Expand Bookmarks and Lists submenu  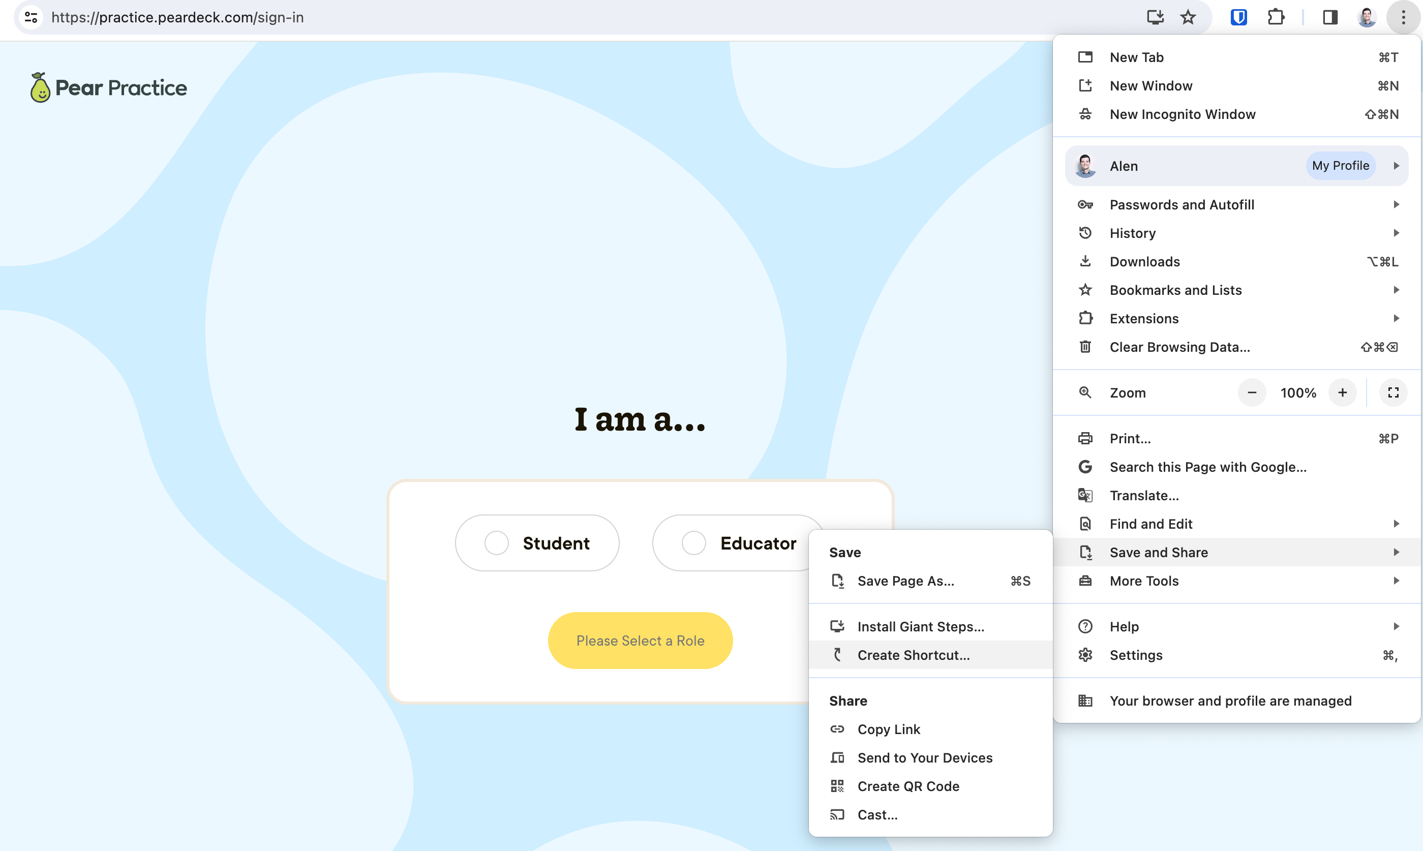pos(1396,290)
